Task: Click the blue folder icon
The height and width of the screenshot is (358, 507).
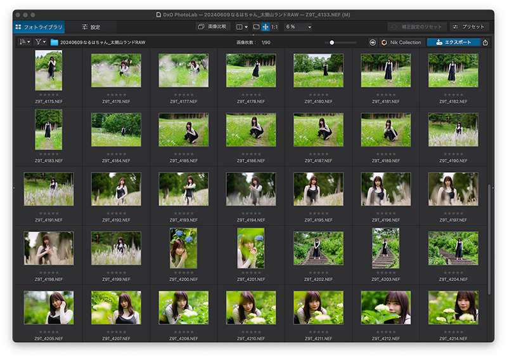Action: tap(54, 43)
